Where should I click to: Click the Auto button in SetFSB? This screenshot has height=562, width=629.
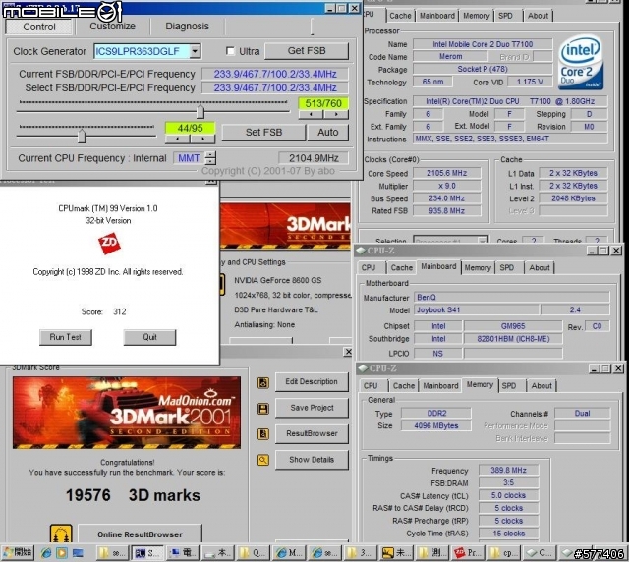pos(327,132)
